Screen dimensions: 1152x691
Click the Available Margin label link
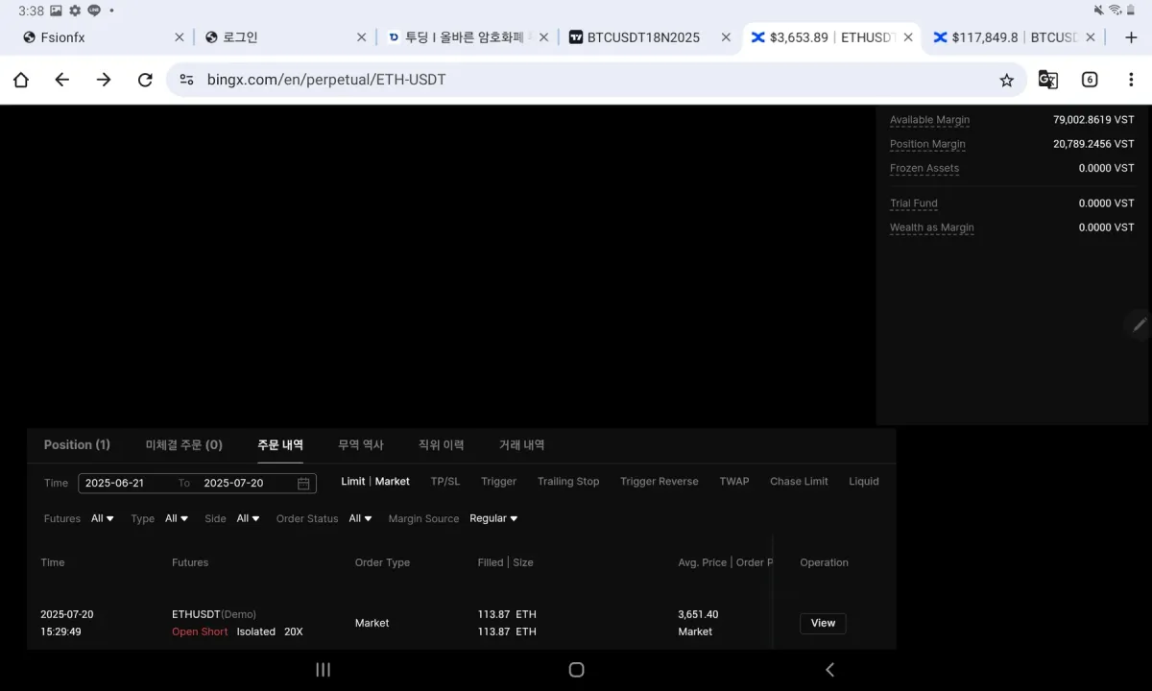929,120
